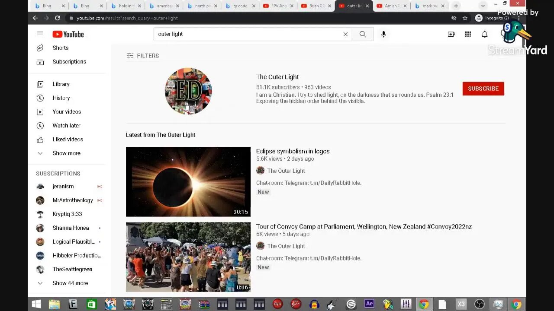Open the 'Tour of Convoy Camp' video title
The height and width of the screenshot is (311, 554).
(x=364, y=227)
